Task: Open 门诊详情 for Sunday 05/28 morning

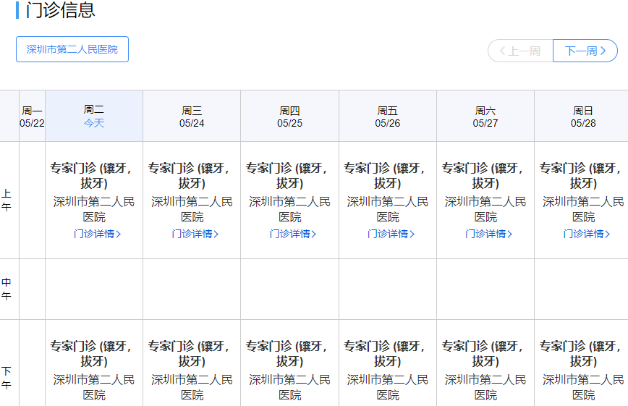Action: tap(587, 234)
